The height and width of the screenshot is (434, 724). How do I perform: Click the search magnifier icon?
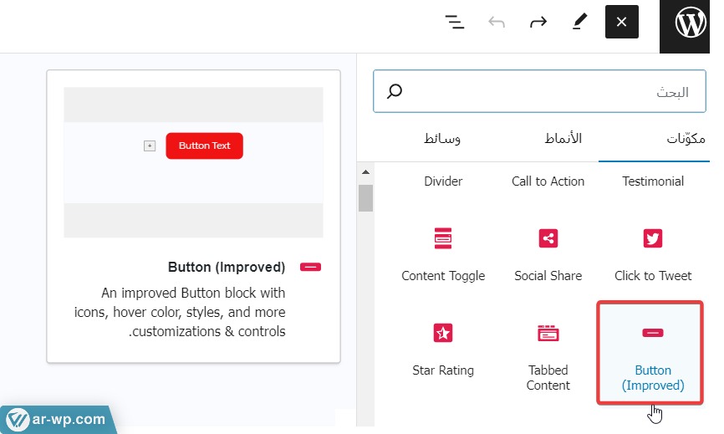(395, 92)
